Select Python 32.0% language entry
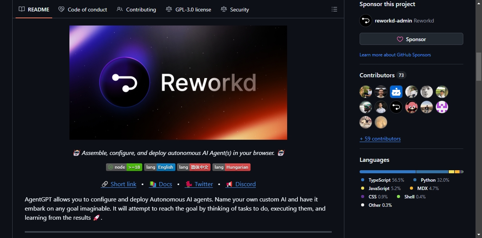Viewport: 482px width, 238px height. [x=431, y=180]
